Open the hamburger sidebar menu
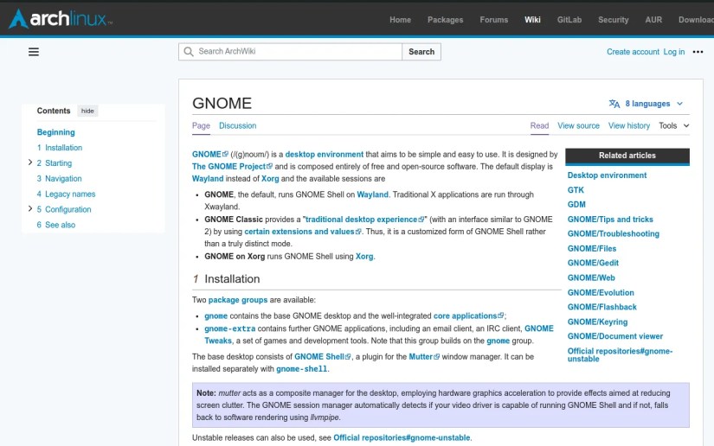This screenshot has height=446, width=714. pyautogui.click(x=34, y=52)
